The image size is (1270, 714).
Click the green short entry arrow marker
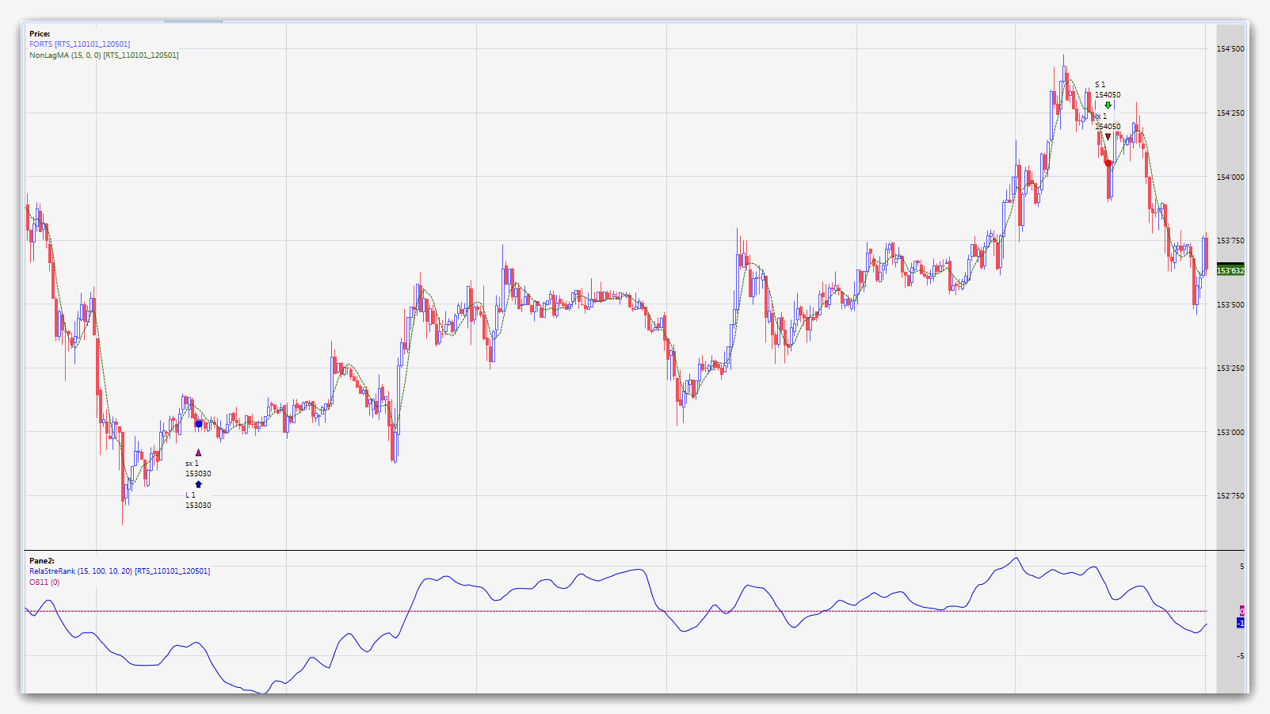click(1108, 105)
